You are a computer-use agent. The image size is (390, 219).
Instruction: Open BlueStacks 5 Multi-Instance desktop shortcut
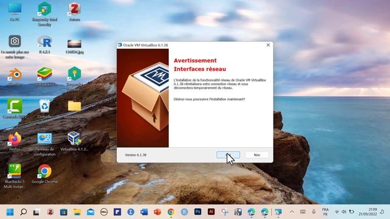15,176
